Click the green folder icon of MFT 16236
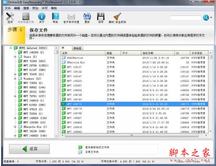The image size is (216, 166). click(x=20, y=131)
